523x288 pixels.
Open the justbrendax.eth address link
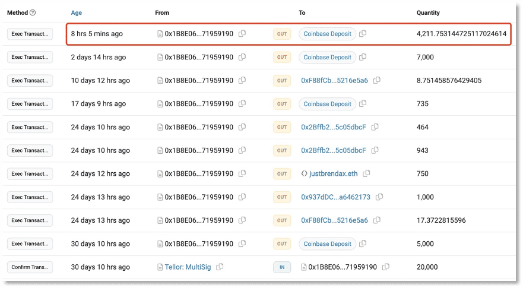[x=333, y=173]
